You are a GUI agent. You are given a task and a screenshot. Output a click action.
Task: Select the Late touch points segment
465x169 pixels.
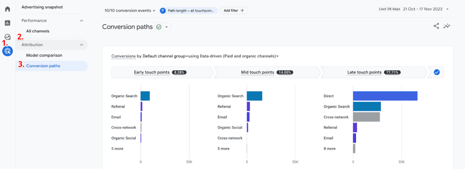point(374,72)
